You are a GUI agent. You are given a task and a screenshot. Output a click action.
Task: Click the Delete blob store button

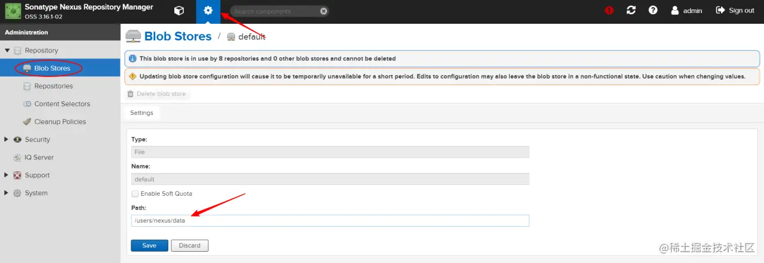157,94
